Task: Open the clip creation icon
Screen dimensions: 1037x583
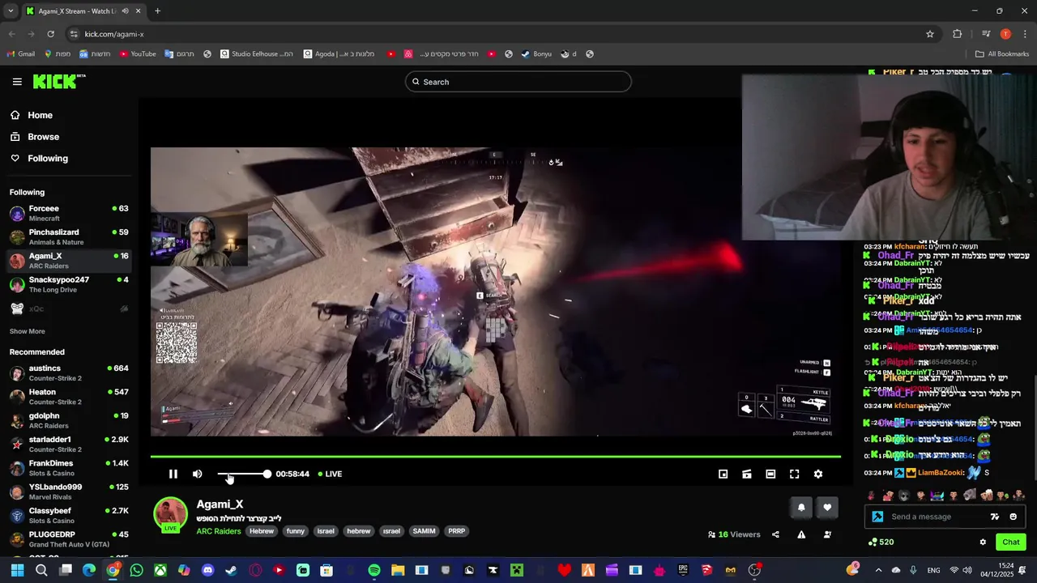Action: click(x=747, y=474)
